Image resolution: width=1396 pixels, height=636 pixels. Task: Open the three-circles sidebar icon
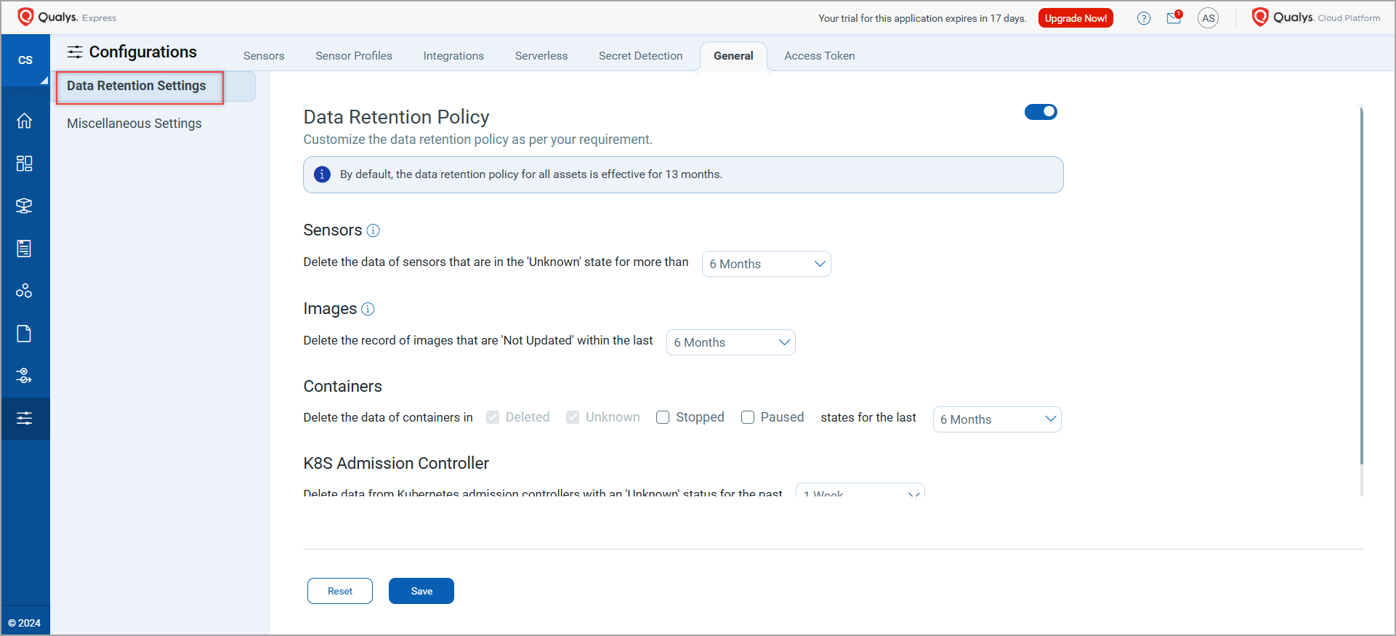[x=25, y=291]
